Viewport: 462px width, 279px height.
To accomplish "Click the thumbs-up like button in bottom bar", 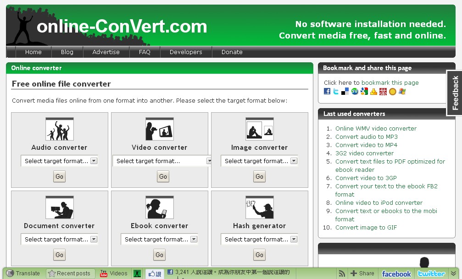I will click(155, 274).
